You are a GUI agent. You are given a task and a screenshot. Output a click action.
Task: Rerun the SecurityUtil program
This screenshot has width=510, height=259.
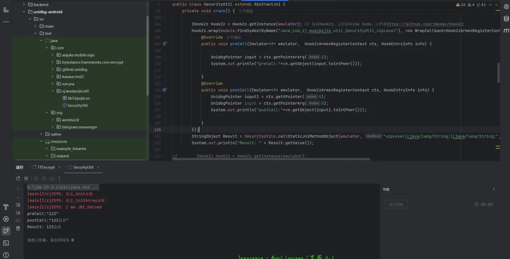(18, 178)
